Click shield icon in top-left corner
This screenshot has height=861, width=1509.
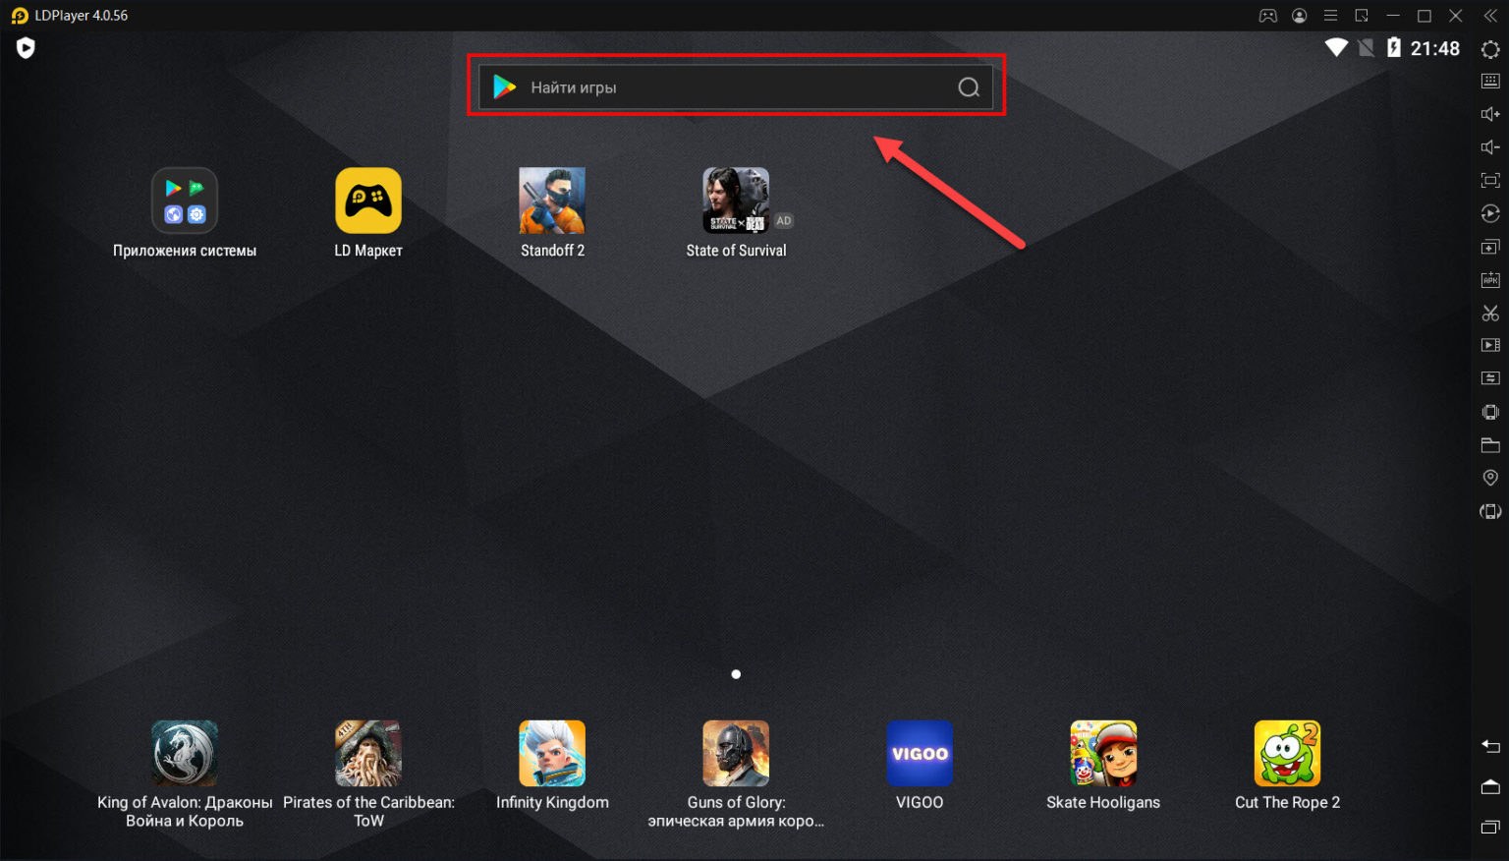26,47
